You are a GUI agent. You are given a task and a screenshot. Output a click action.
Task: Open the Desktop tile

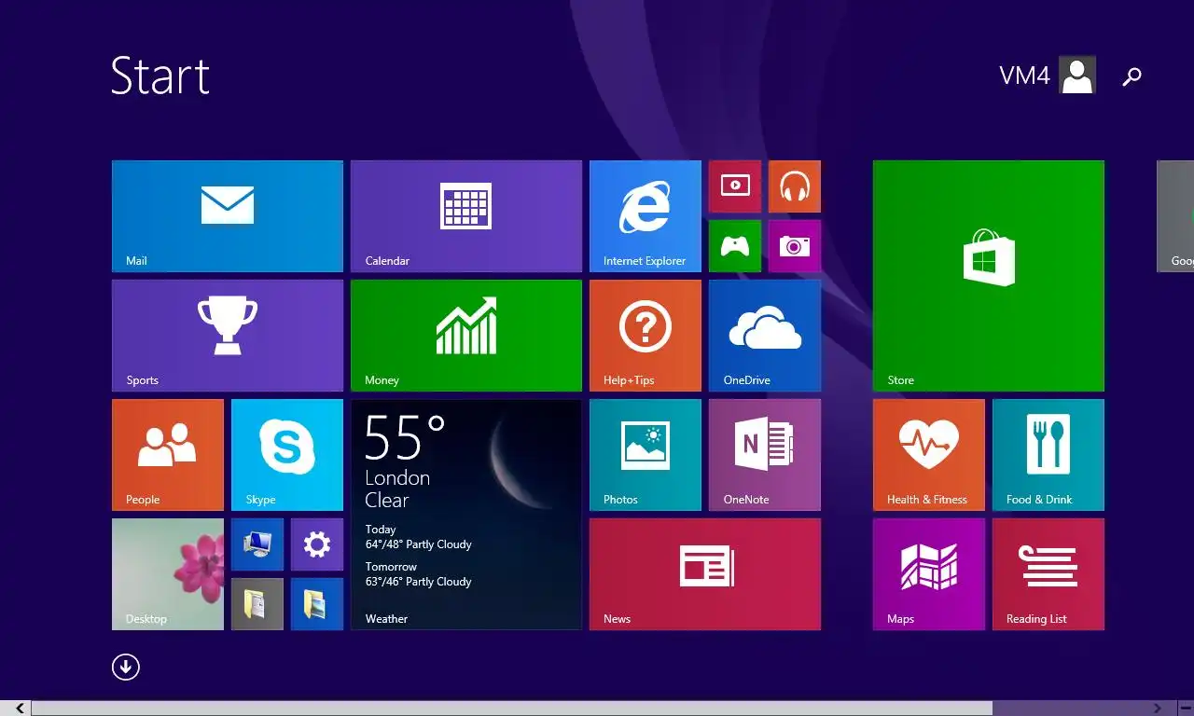(168, 574)
